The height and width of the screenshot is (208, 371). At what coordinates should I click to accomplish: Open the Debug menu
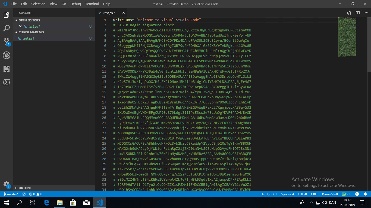pyautogui.click(x=76, y=4)
